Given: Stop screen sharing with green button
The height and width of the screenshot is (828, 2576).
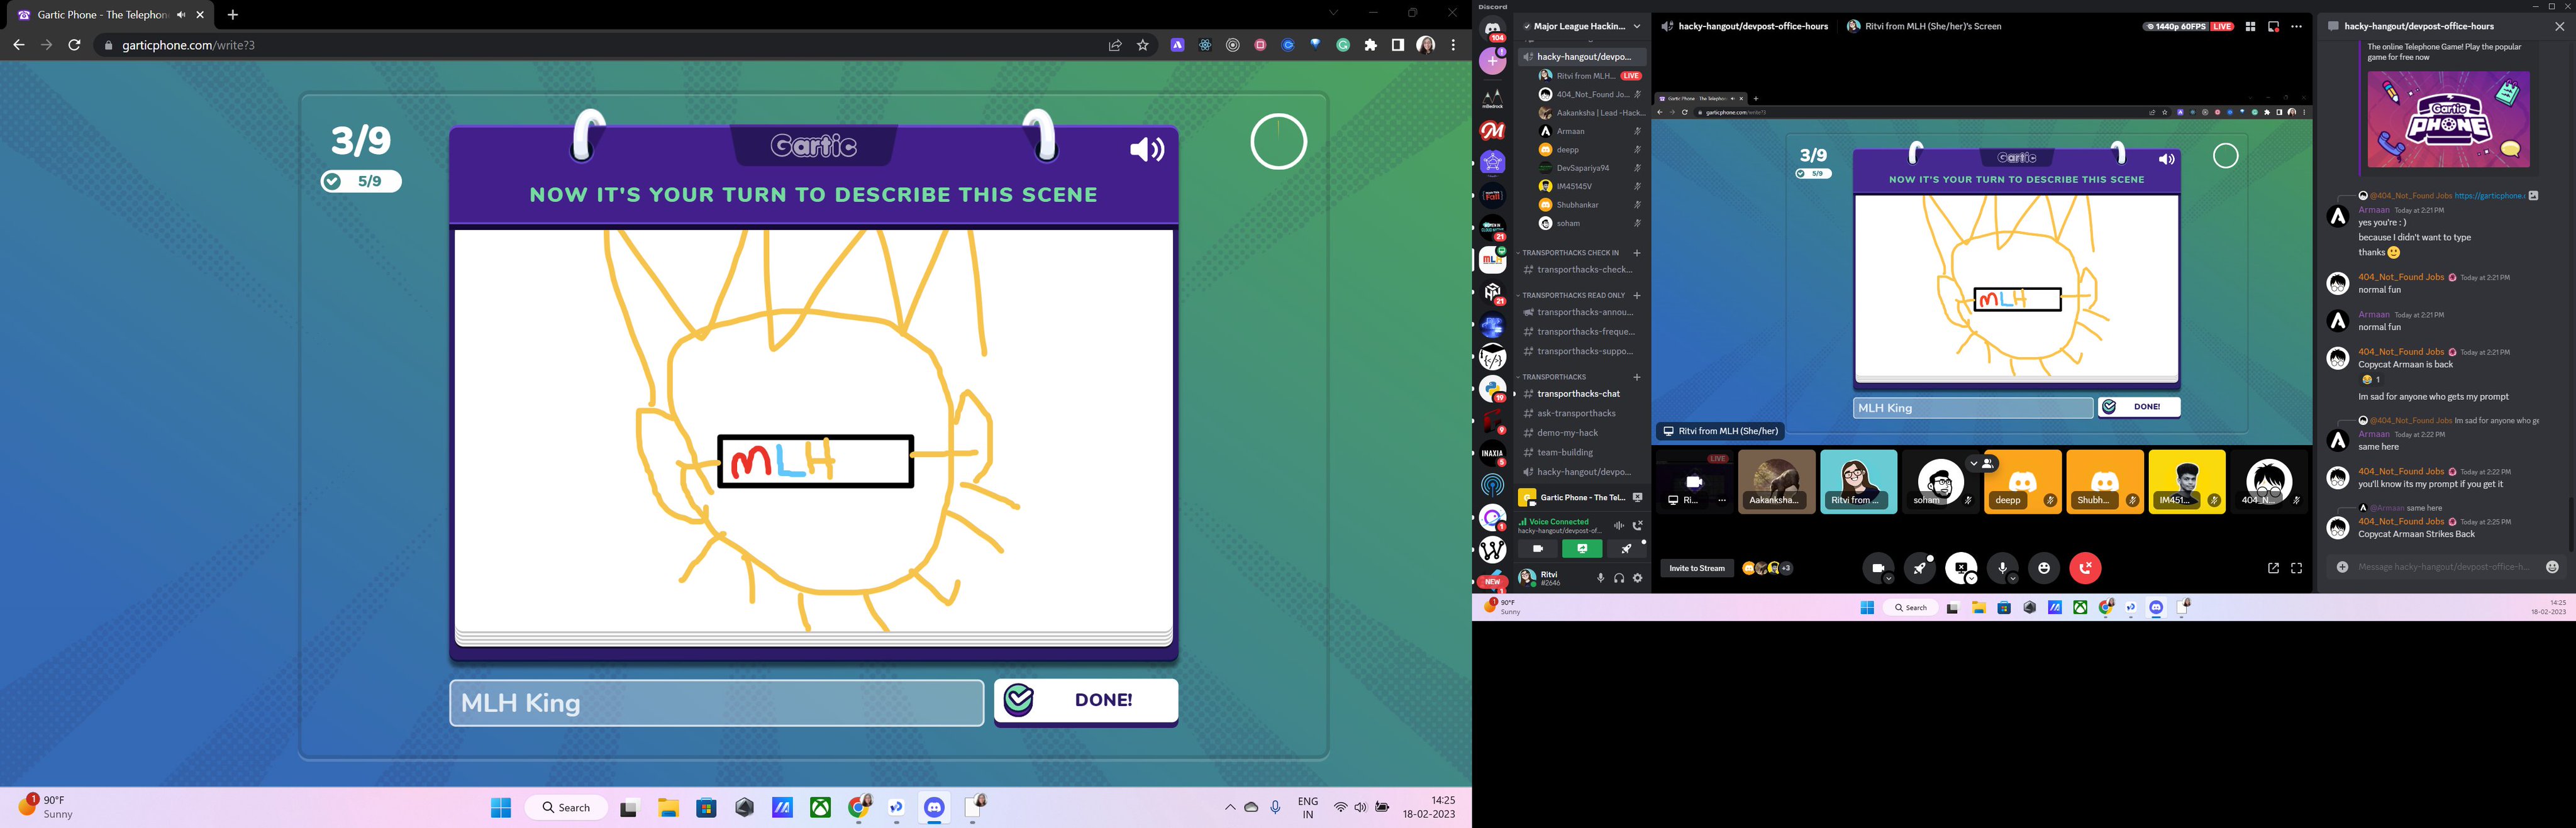Looking at the screenshot, I should (1582, 548).
